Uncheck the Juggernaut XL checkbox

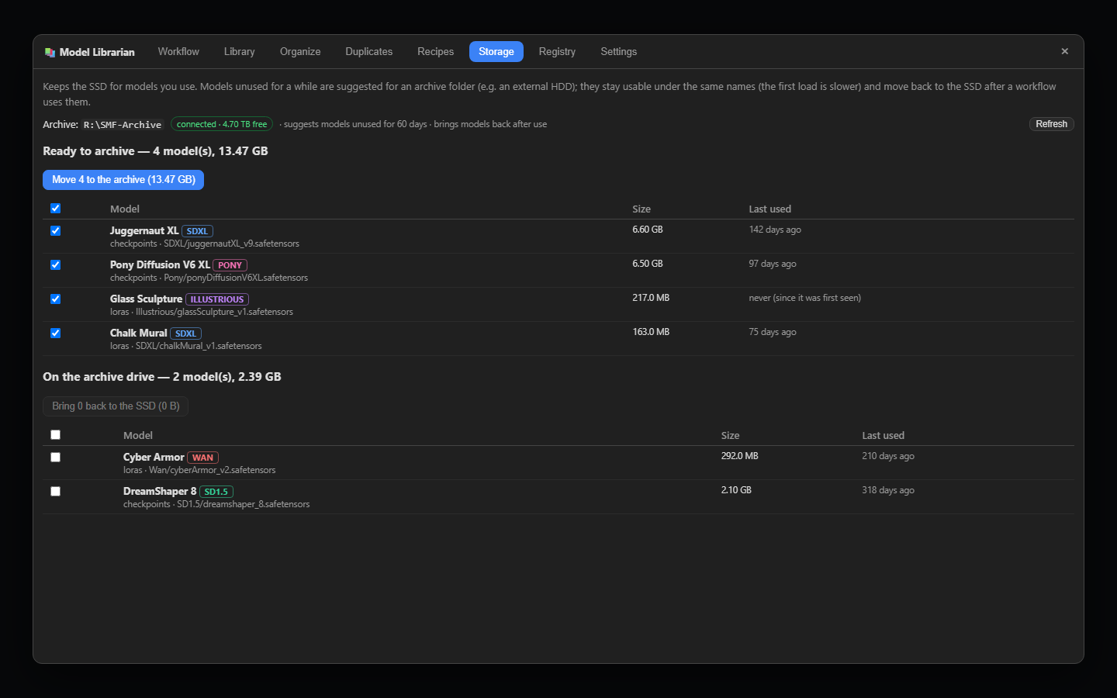(55, 230)
